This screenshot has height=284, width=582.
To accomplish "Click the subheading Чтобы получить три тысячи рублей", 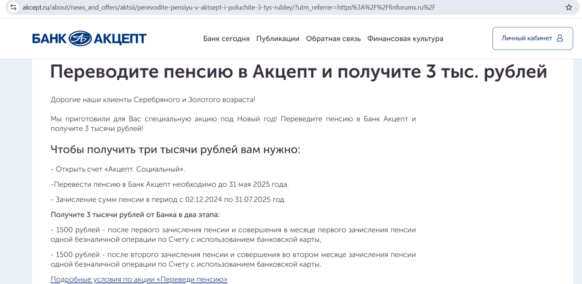I will pyautogui.click(x=175, y=150).
